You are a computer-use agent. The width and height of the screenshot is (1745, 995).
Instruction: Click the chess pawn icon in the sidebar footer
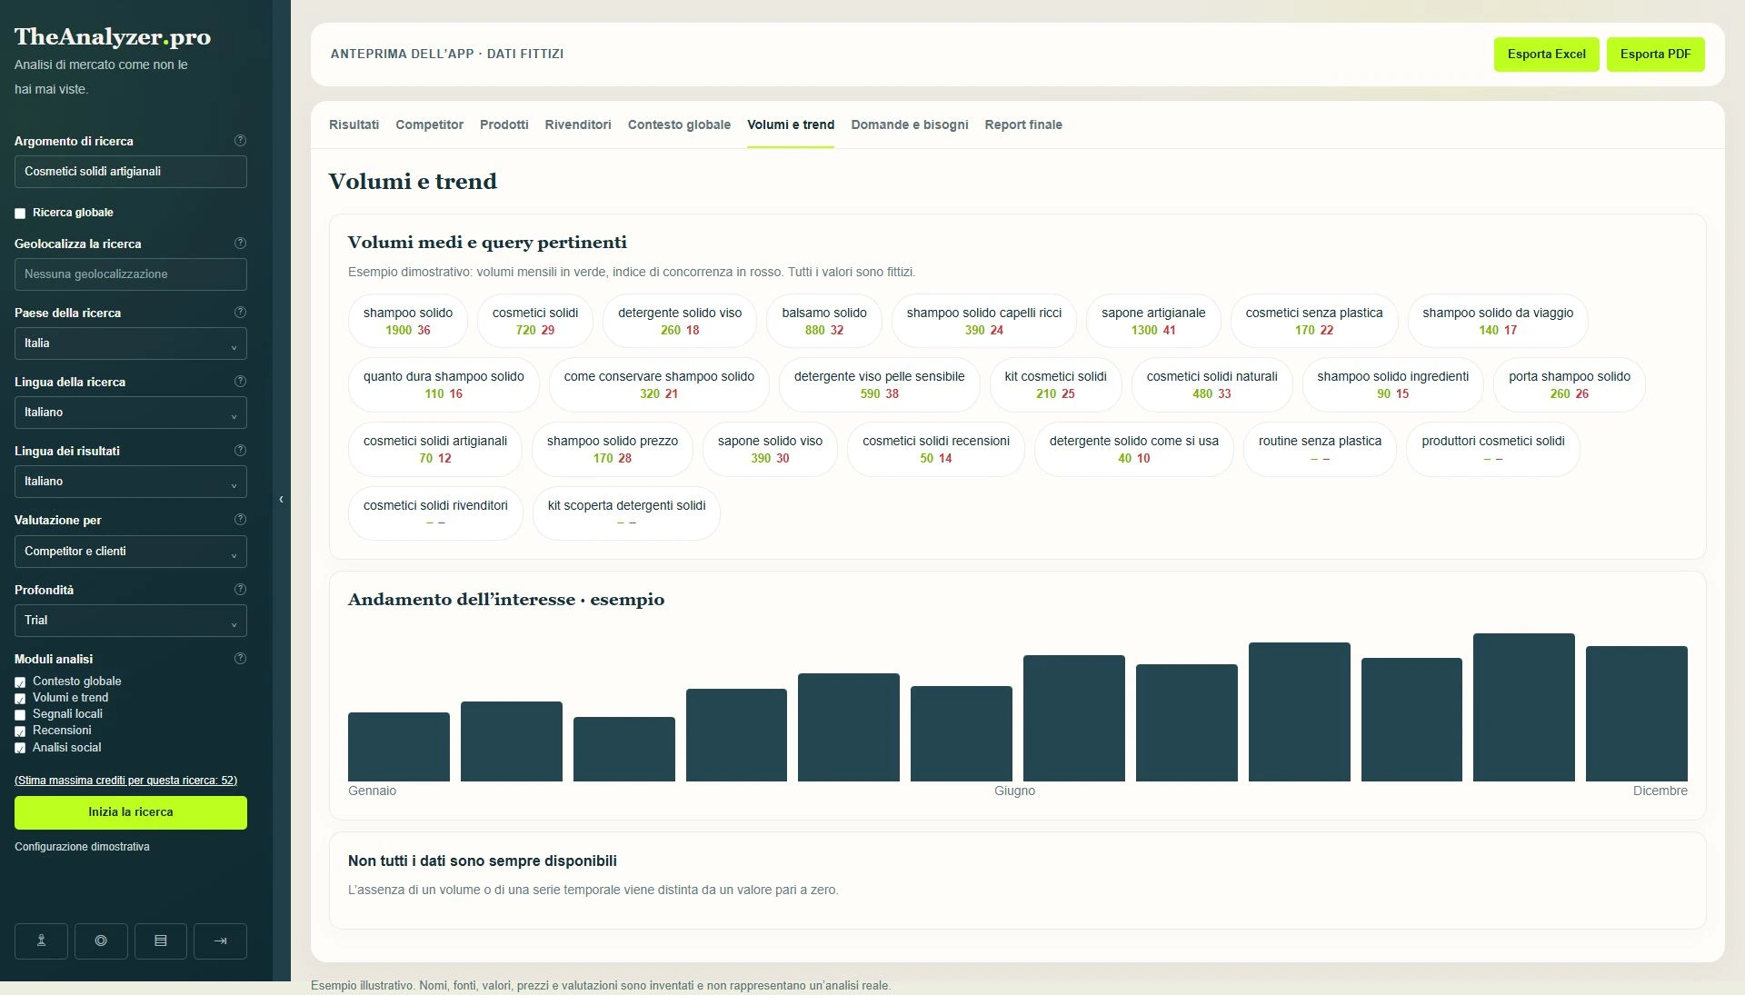tap(41, 940)
